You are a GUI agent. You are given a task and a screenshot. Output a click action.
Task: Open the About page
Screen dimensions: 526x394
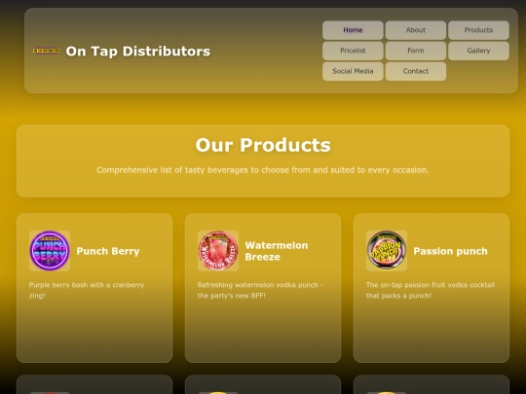(416, 30)
